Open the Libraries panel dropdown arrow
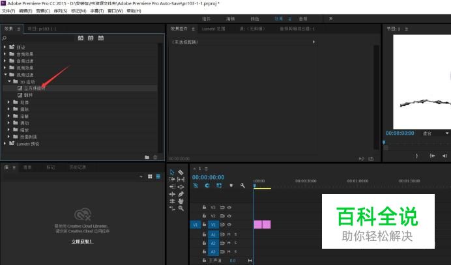Image resolution: width=451 pixels, height=265 pixels. [141, 176]
